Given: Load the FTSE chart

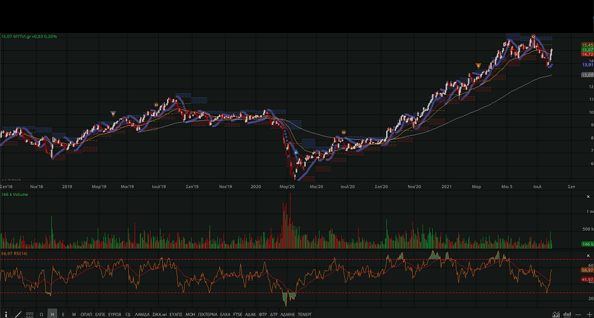Looking at the screenshot, I should 237,314.
